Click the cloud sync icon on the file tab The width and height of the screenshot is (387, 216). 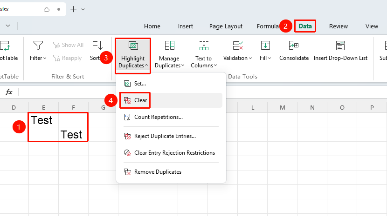click(x=47, y=9)
